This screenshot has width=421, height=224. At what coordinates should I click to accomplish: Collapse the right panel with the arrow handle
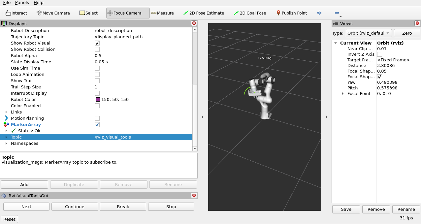coord(327,117)
